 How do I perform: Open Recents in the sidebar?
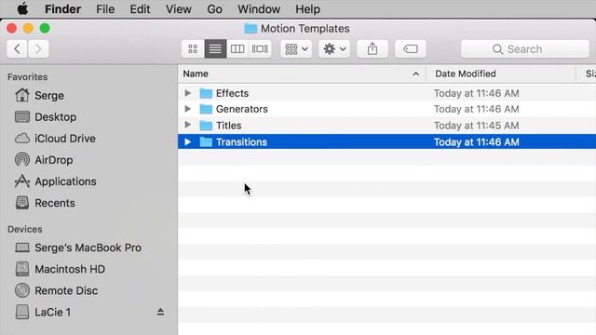point(45,203)
